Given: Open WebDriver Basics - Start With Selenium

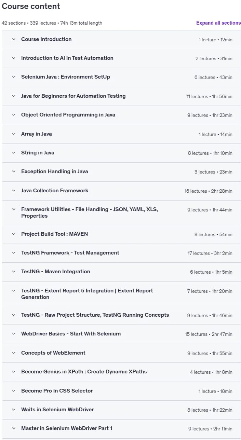Looking at the screenshot, I should [121, 334].
